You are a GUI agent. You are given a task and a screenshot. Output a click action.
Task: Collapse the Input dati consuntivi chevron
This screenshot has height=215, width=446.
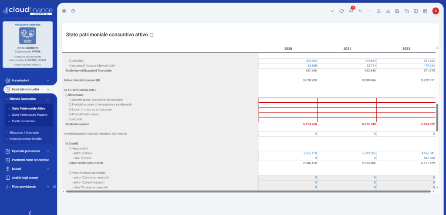[48, 89]
